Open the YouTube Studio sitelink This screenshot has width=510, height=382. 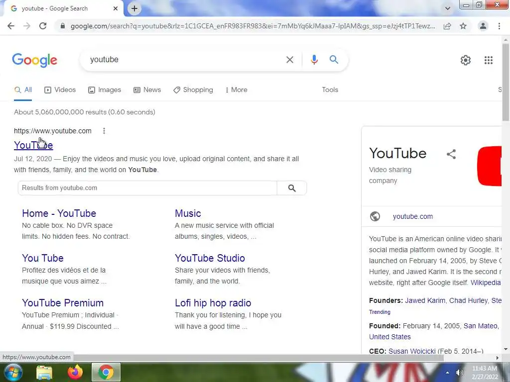tap(210, 258)
